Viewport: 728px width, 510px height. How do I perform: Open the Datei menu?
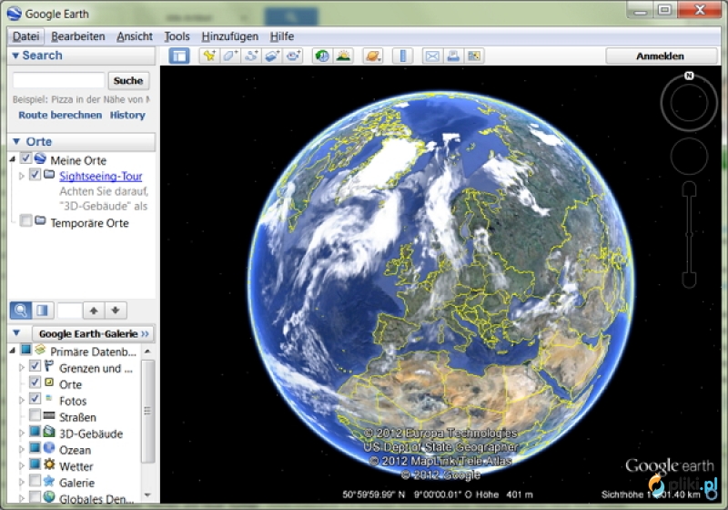26,36
